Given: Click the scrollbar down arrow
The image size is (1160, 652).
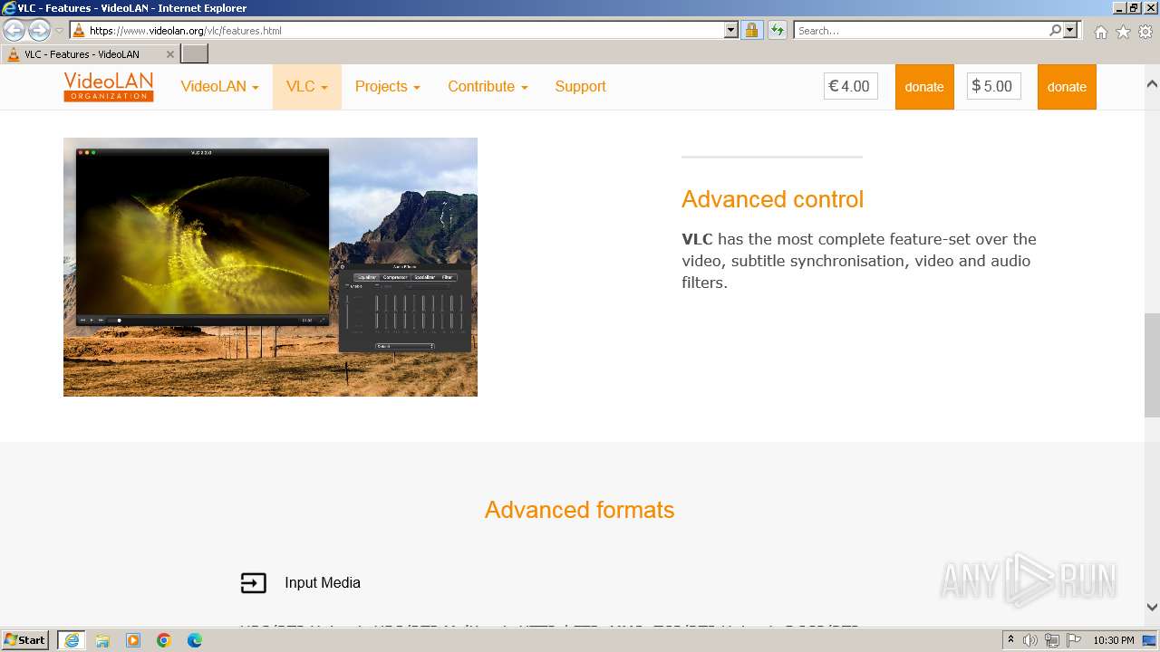Looking at the screenshot, I should click(1152, 608).
